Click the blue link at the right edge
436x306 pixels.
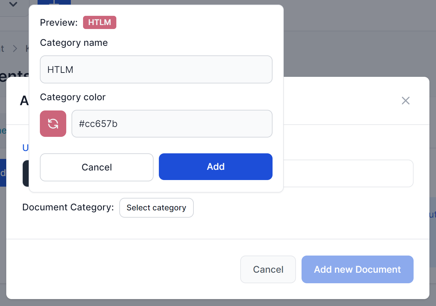pos(433,214)
